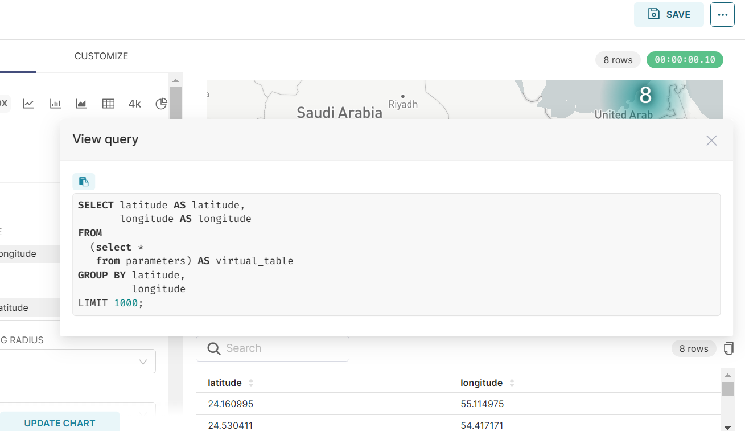
Task: Select the 4k visualization option
Action: (x=134, y=103)
